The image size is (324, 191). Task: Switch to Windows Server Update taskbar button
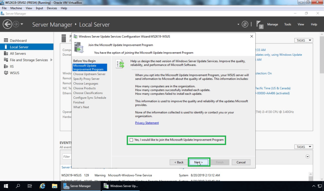121,186
